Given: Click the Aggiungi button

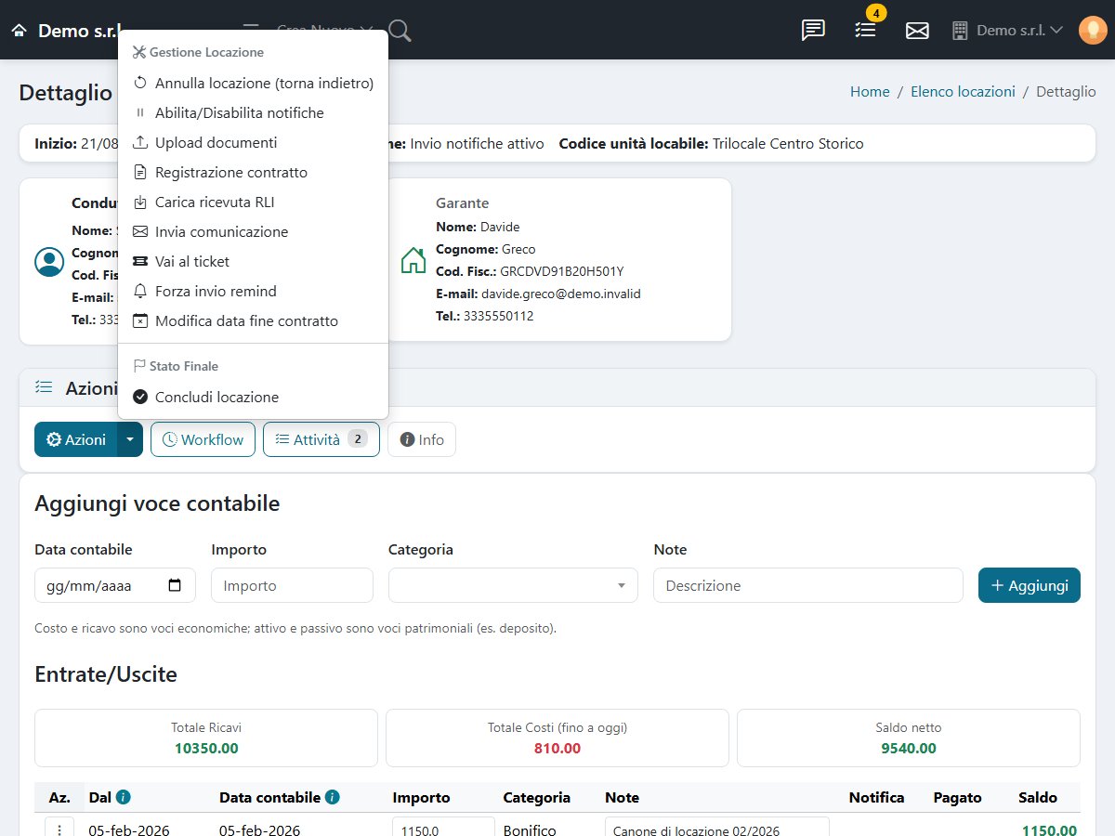Looking at the screenshot, I should pos(1030,585).
